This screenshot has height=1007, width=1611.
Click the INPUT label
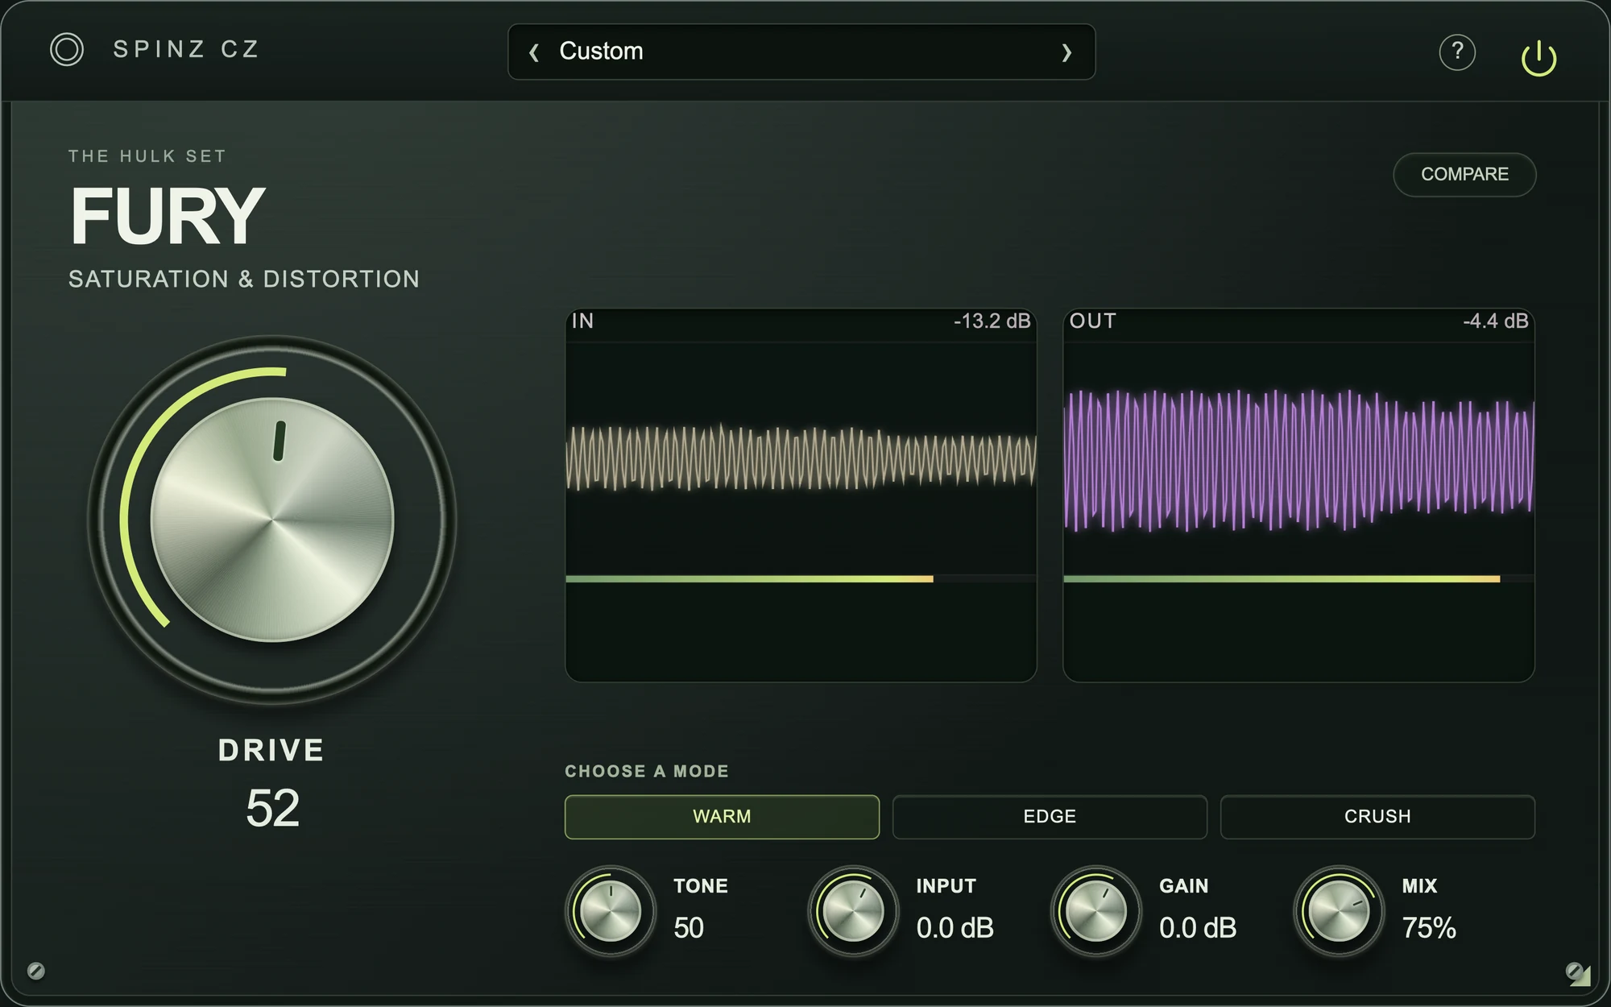(x=946, y=886)
